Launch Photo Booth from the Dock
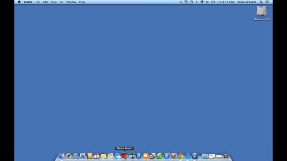The height and width of the screenshot is (161, 287). (125, 156)
